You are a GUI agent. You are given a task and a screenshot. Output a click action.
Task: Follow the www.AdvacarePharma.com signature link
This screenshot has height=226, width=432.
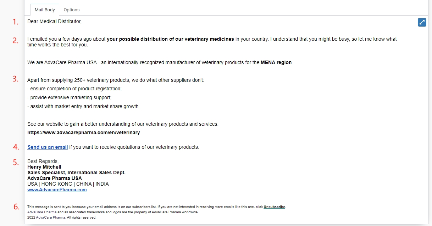pyautogui.click(x=57, y=190)
